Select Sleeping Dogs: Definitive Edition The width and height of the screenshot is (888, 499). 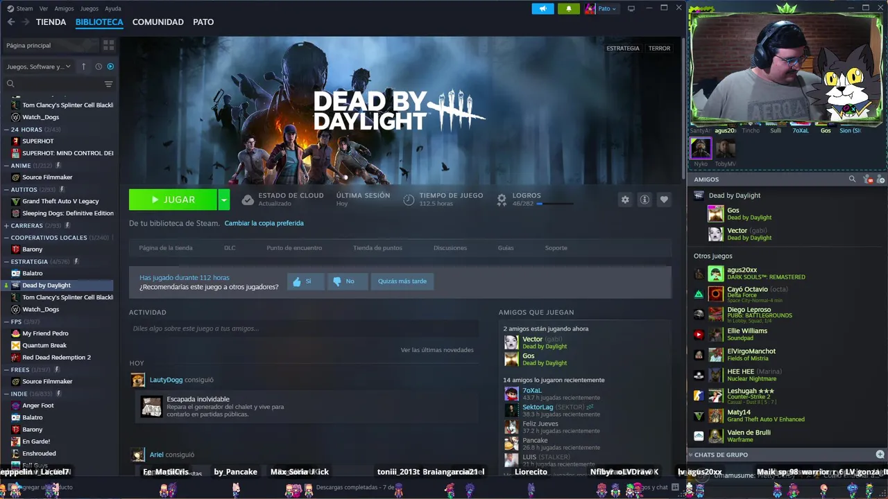tap(68, 213)
